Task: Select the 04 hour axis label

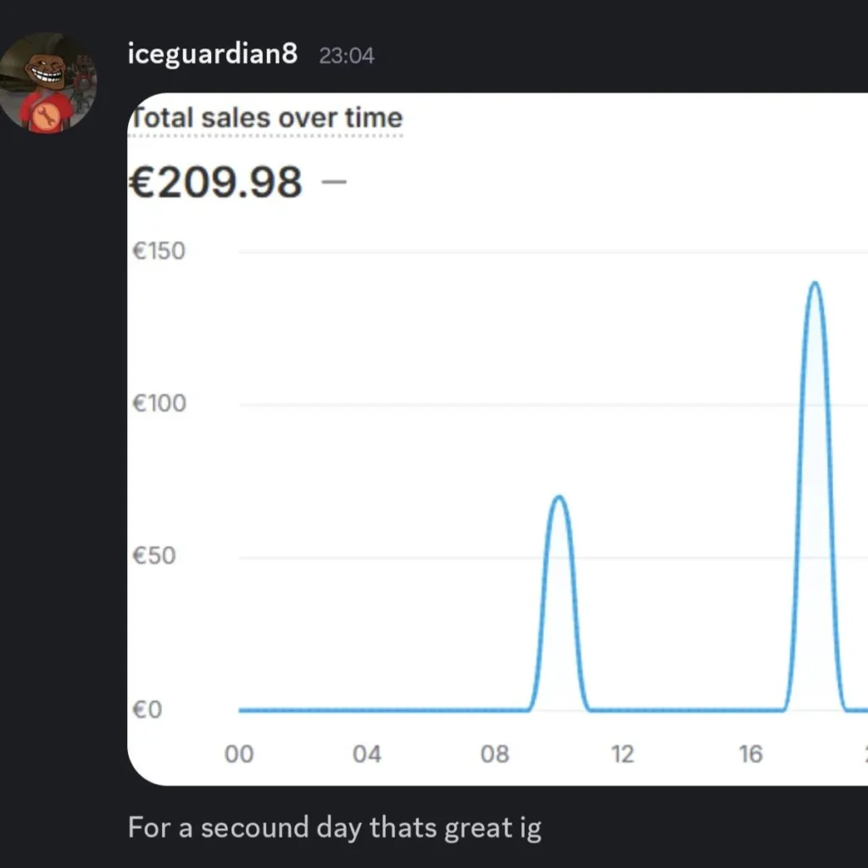Action: (x=367, y=754)
